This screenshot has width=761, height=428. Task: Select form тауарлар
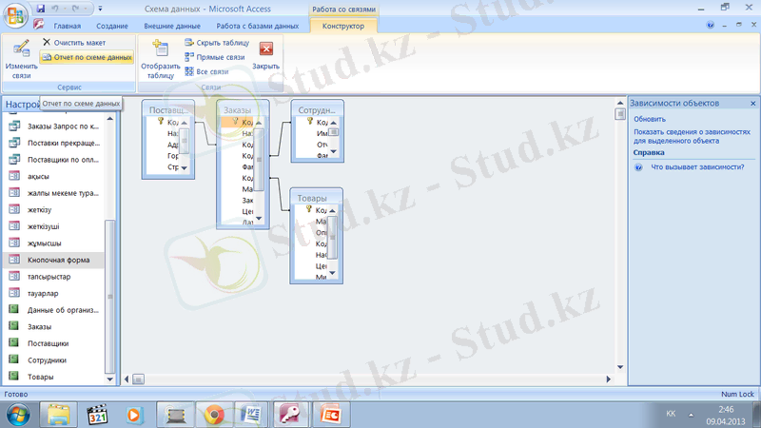point(54,294)
